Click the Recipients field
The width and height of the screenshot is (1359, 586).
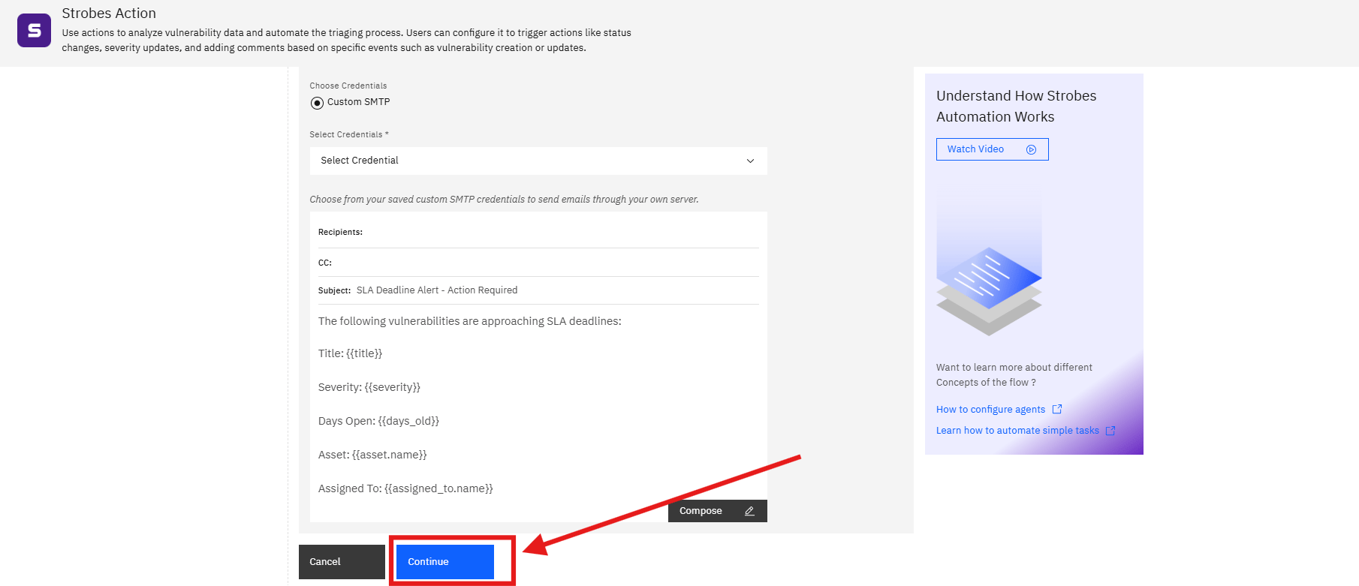click(x=538, y=233)
